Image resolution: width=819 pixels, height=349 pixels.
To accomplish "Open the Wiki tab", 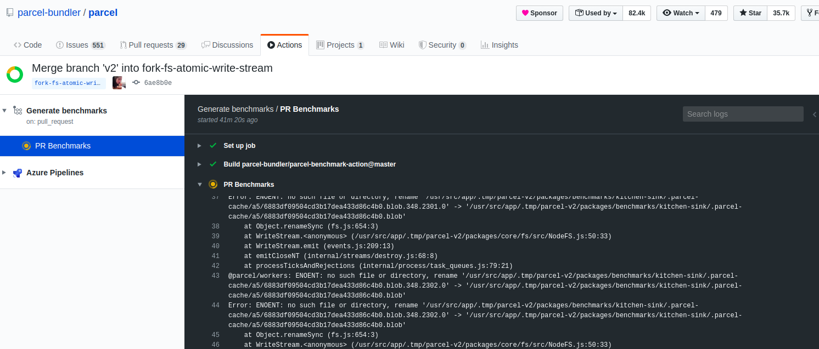I will (x=391, y=45).
